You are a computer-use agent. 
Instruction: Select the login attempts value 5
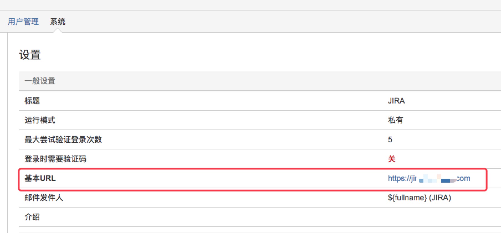click(390, 139)
